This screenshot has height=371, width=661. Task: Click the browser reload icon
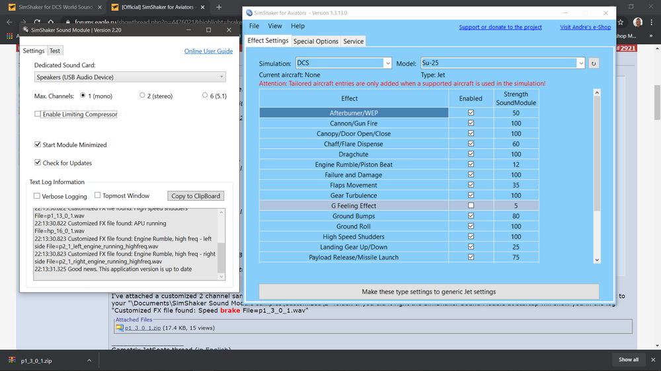click(x=36, y=22)
